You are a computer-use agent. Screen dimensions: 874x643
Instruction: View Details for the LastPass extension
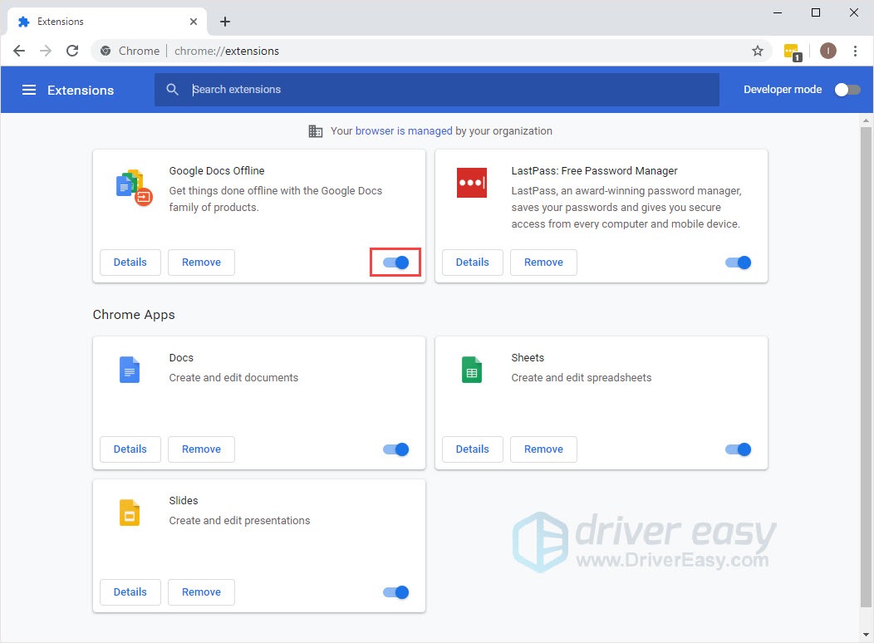point(472,262)
